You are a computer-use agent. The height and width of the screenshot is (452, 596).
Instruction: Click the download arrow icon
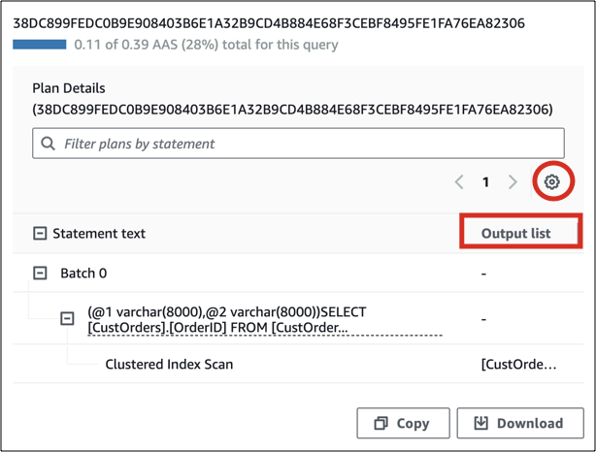480,423
